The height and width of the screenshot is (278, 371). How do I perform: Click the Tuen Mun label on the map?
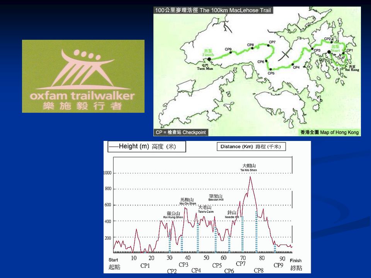tap(205, 67)
